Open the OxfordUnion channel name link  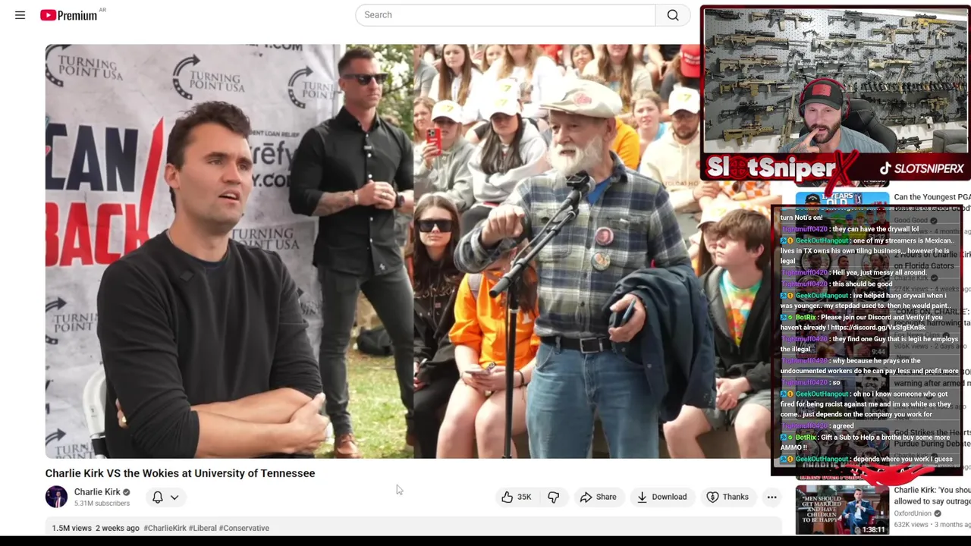913,513
